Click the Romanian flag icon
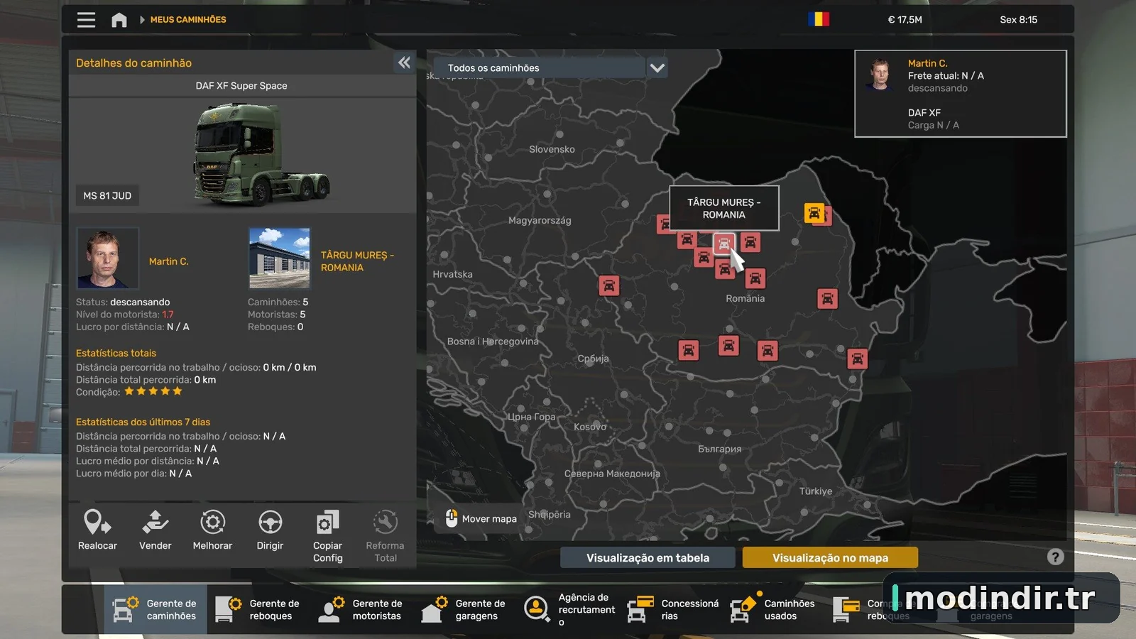The height and width of the screenshot is (639, 1136). coord(819,19)
